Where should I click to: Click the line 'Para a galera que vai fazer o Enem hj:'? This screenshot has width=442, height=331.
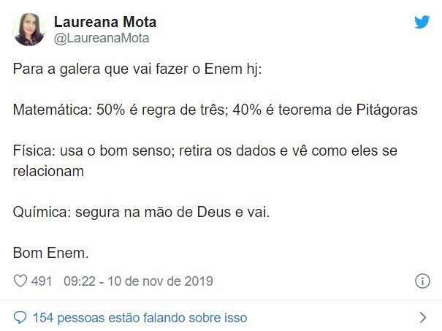click(137, 69)
